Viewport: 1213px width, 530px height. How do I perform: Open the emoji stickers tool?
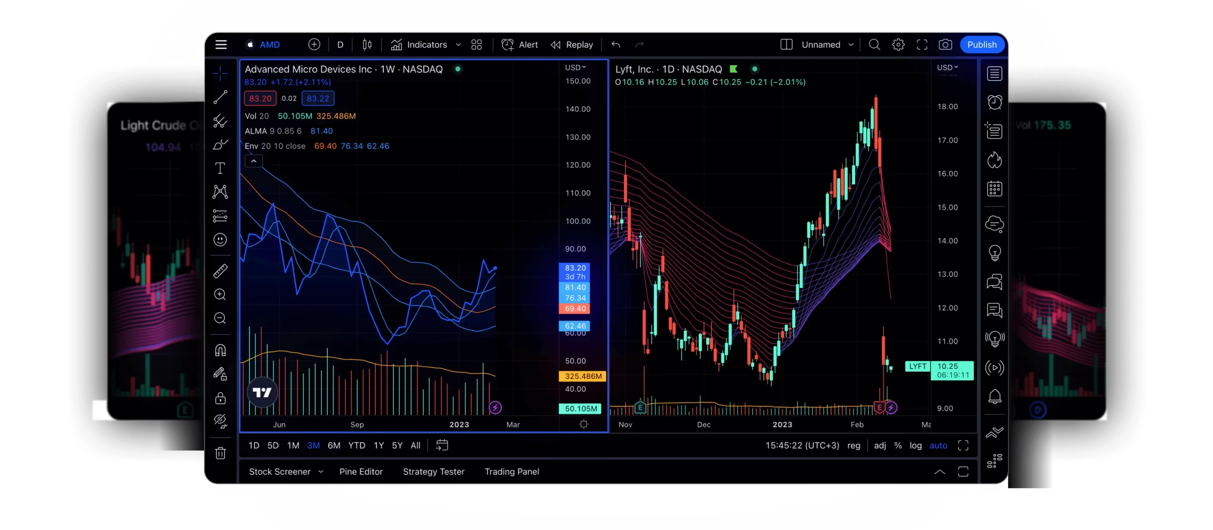point(220,240)
